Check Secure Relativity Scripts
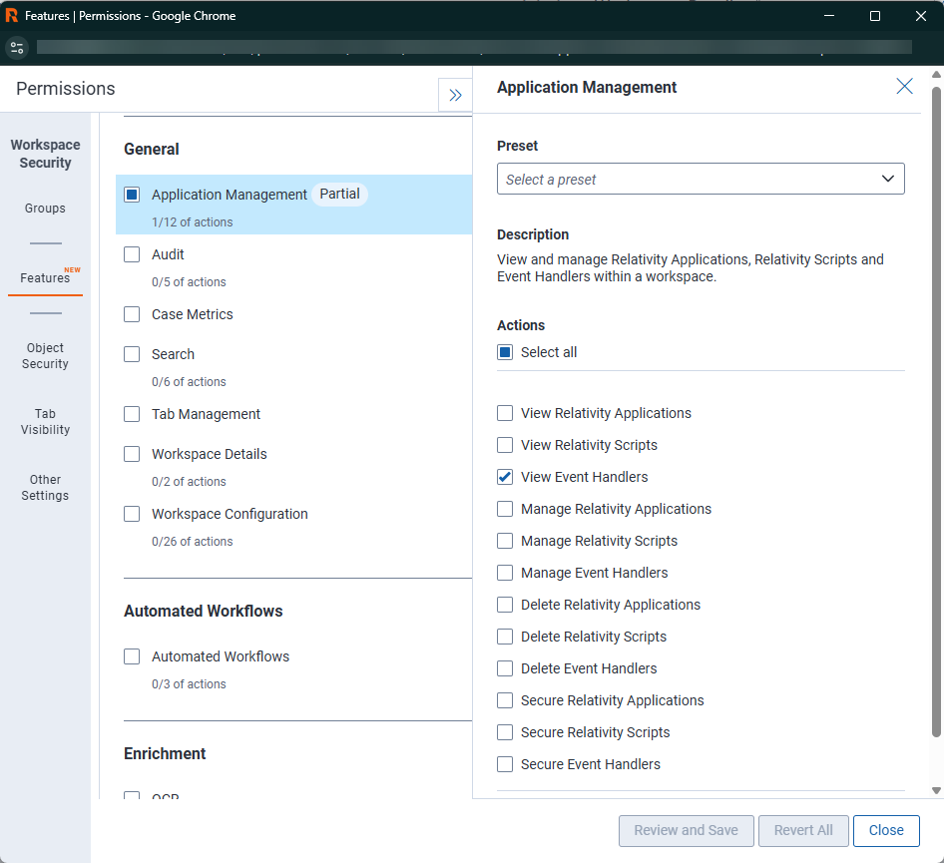The width and height of the screenshot is (944, 863). click(505, 732)
